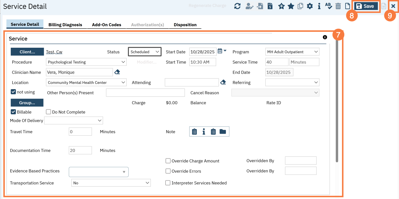
Task: Clear Clinician Name with the eraser icon
Action: (117, 72)
